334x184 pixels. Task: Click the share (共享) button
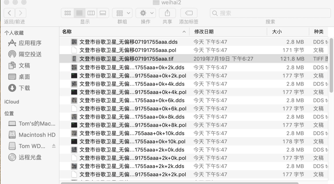(x=167, y=13)
